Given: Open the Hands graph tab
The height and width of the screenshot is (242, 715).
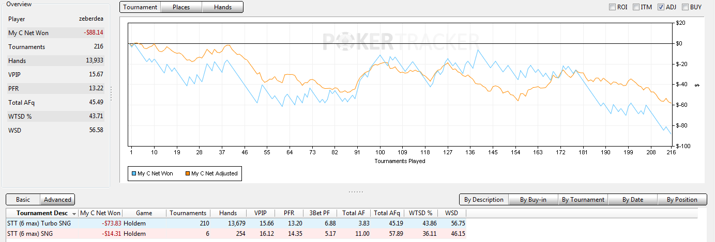Looking at the screenshot, I should coord(222,7).
